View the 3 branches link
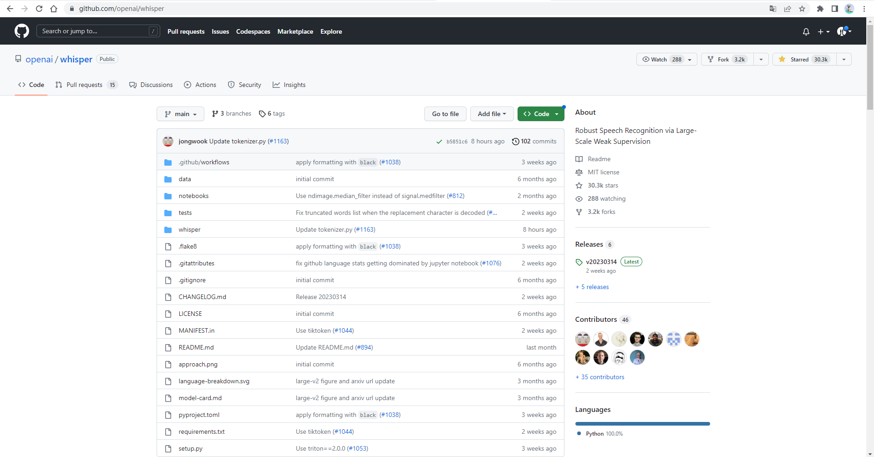The height and width of the screenshot is (457, 874). pos(232,114)
